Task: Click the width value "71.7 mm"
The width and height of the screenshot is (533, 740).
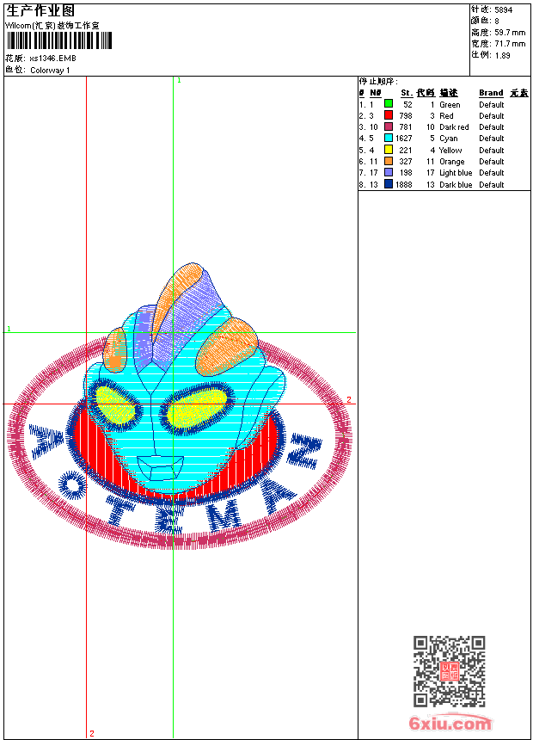Action: (510, 44)
